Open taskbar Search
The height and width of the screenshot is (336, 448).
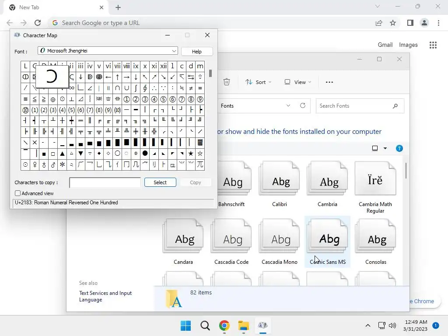point(205,325)
